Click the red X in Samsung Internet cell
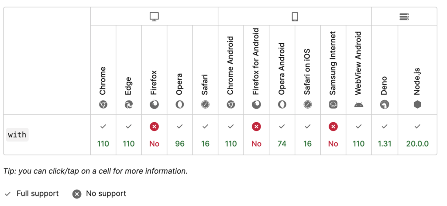 pyautogui.click(x=333, y=127)
